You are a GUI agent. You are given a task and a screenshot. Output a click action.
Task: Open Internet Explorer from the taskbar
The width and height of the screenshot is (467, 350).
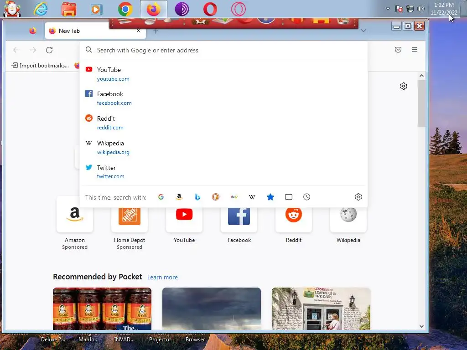click(x=41, y=9)
